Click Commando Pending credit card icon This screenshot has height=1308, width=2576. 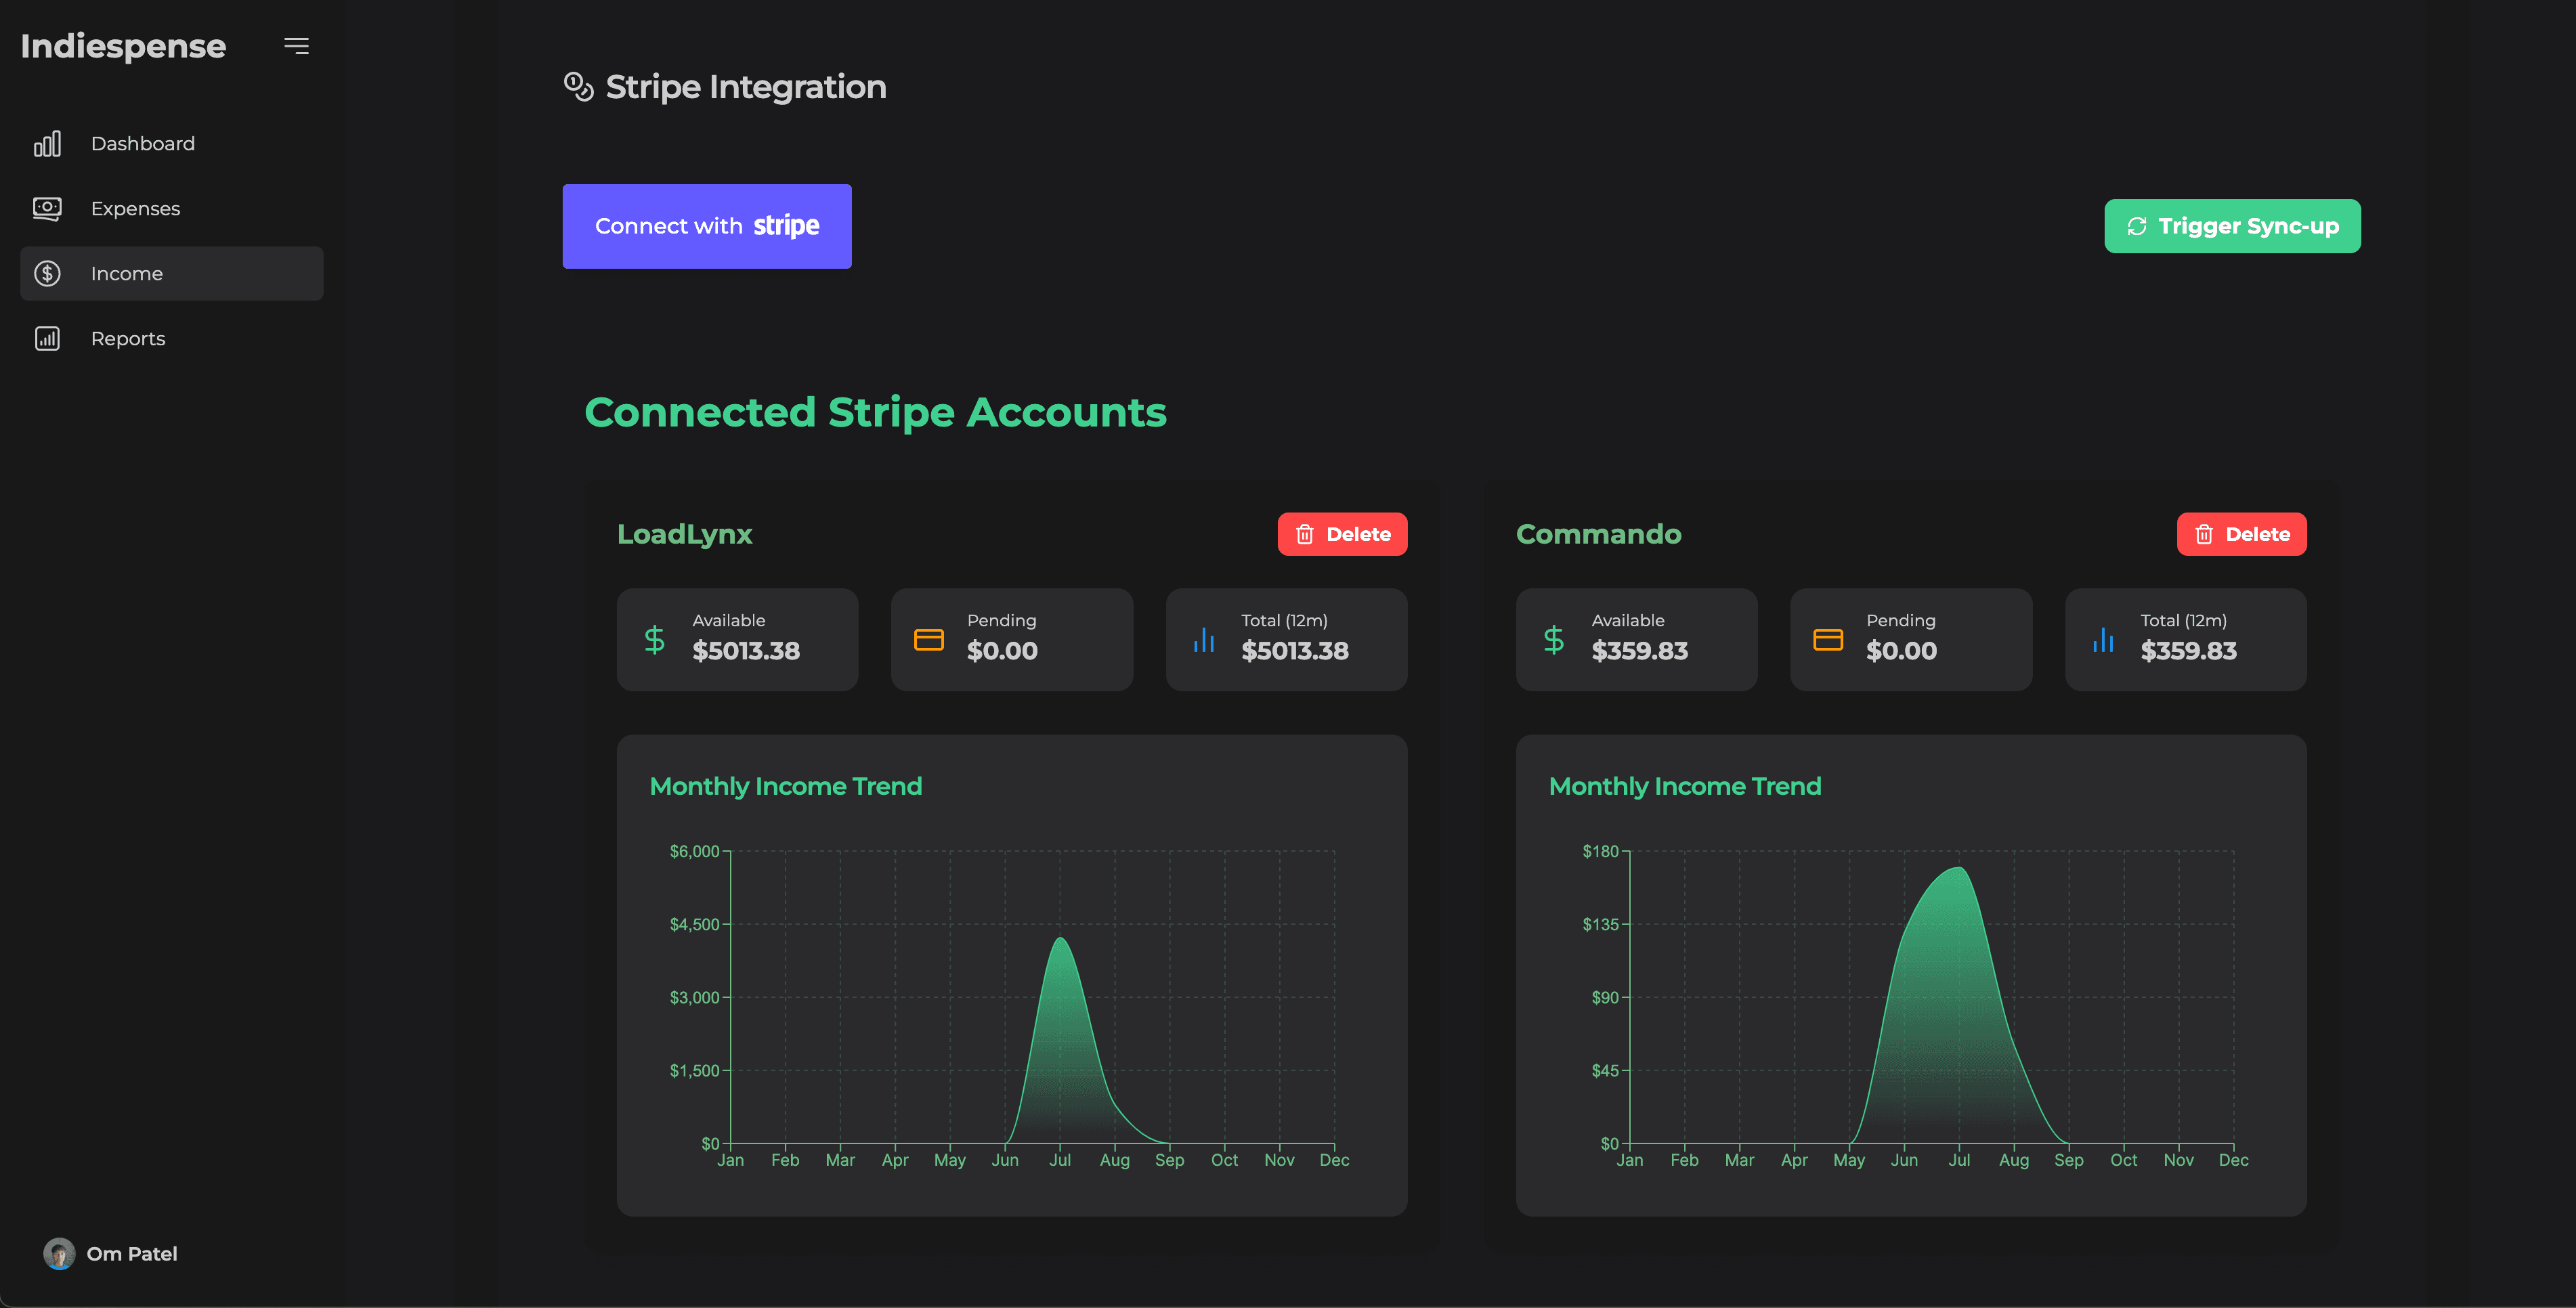1827,639
